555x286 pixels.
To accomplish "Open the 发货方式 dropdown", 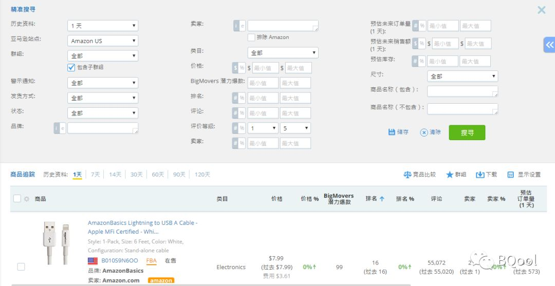I will click(103, 98).
